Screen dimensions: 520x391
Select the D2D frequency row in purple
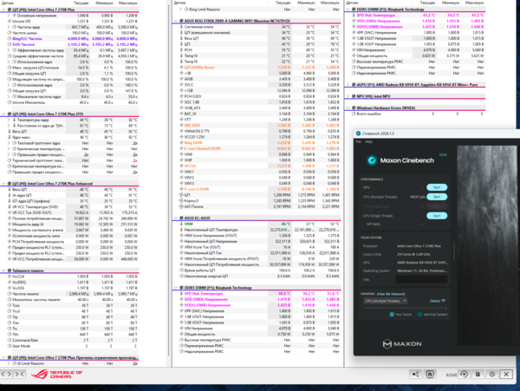click(x=69, y=44)
